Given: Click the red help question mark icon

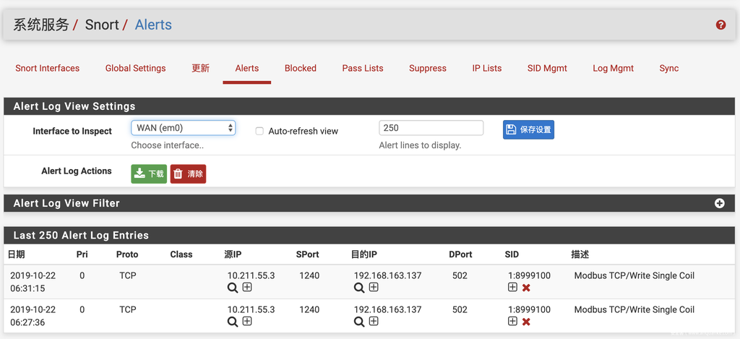Looking at the screenshot, I should [720, 25].
